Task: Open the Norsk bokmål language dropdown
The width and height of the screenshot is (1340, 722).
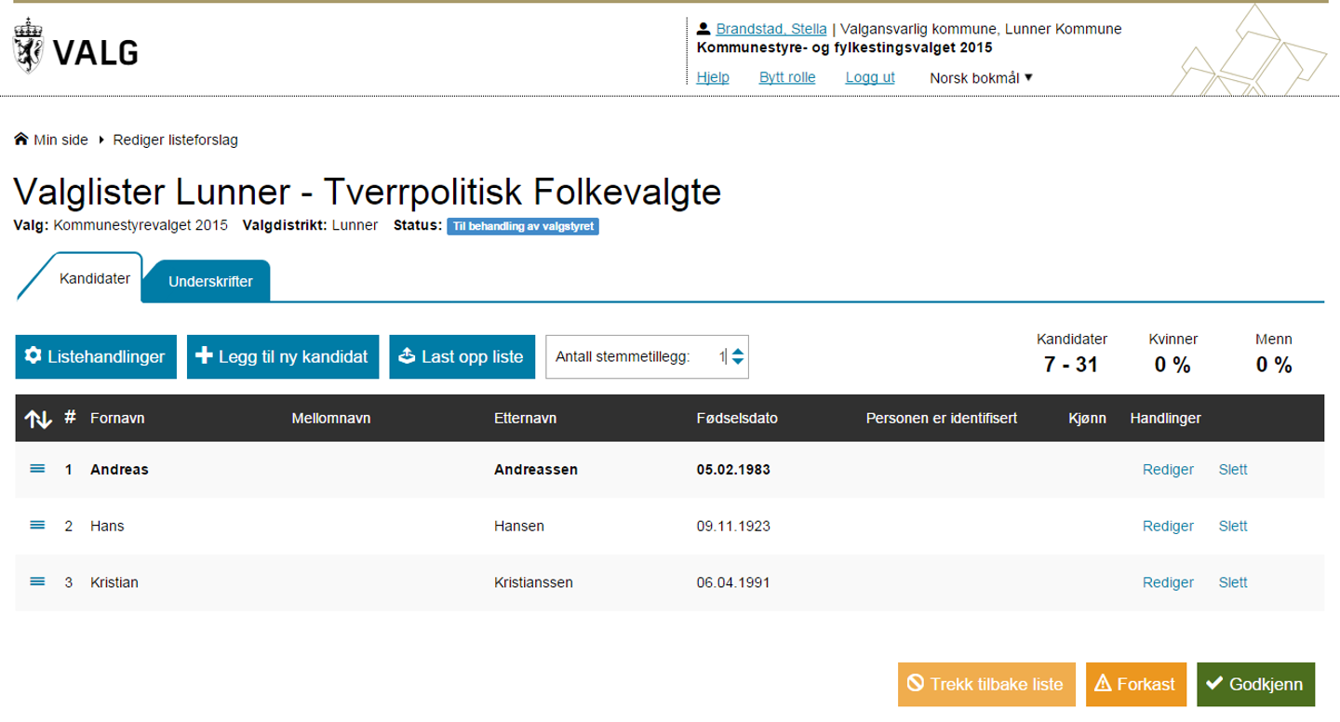Action: [x=981, y=77]
